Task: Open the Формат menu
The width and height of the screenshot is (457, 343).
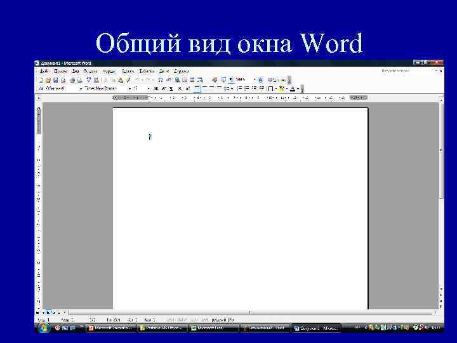Action: (x=109, y=71)
